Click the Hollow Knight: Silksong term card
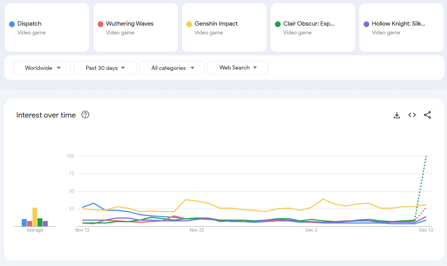Image resolution: width=447 pixels, height=266 pixels. tap(401, 27)
